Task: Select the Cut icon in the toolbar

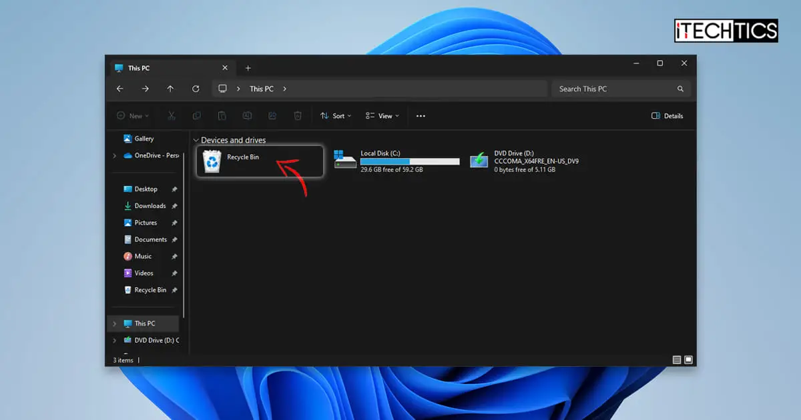Action: point(172,115)
